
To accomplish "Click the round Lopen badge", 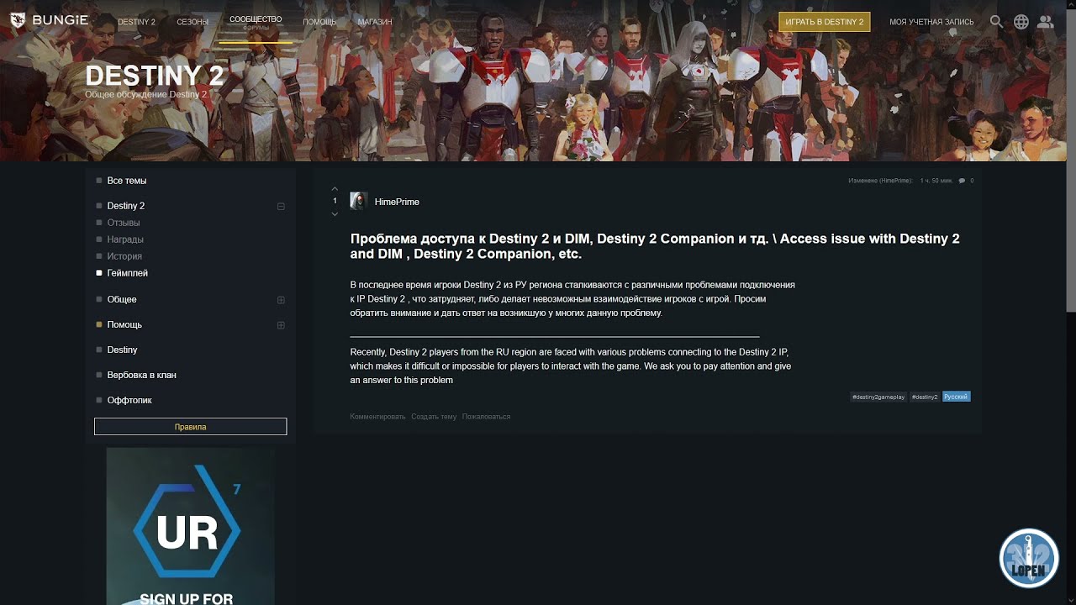I will (x=1029, y=558).
